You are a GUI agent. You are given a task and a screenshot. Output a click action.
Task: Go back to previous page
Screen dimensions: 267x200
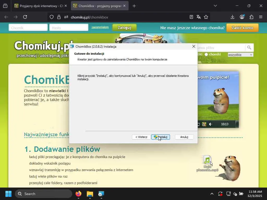click(x=6, y=17)
